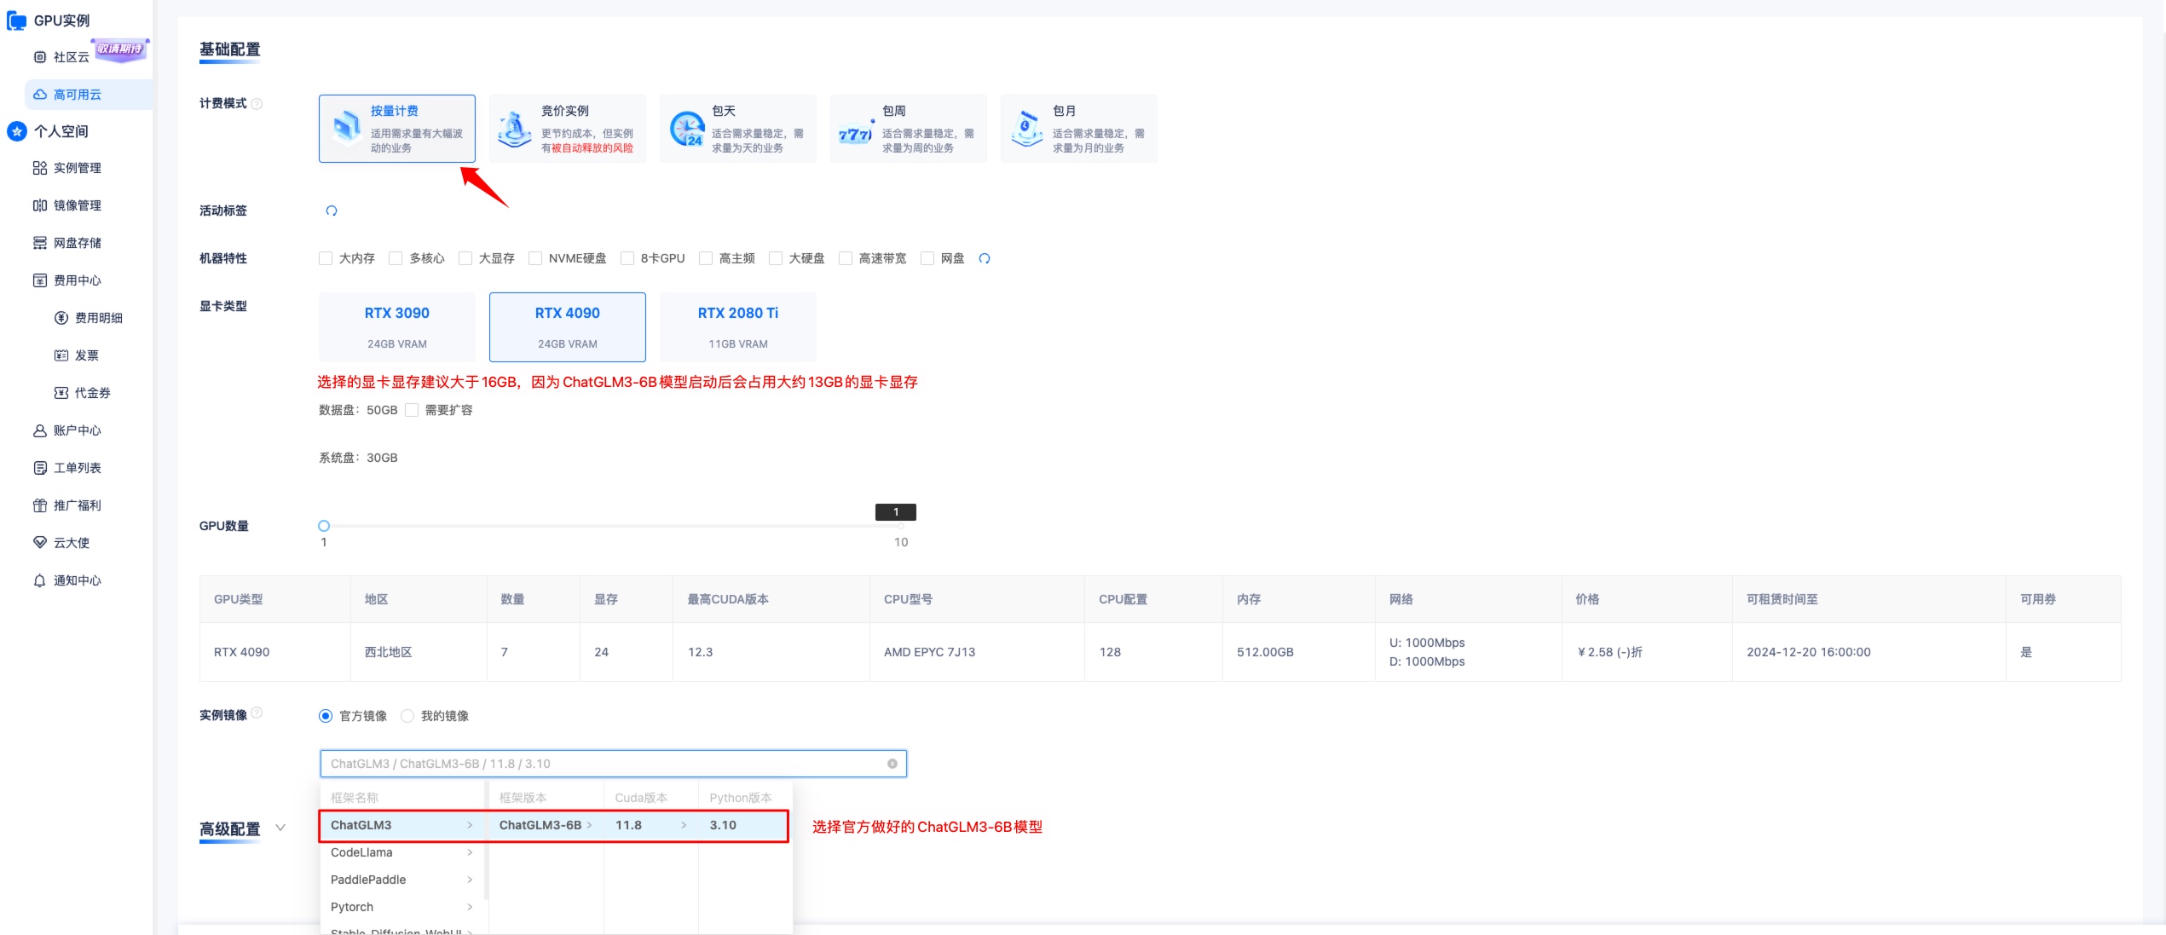Select the RTX 3090 card option
The width and height of the screenshot is (2166, 935).
coord(396,327)
